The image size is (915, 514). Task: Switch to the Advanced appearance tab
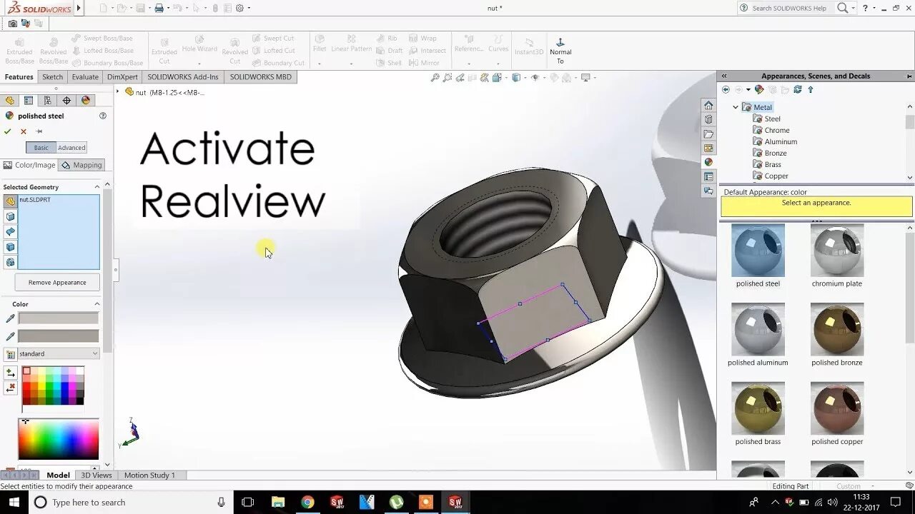click(72, 147)
